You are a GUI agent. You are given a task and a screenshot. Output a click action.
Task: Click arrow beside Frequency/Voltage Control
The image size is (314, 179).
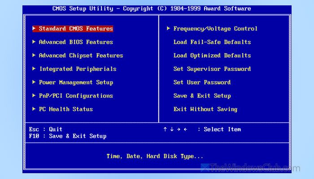coord(168,28)
